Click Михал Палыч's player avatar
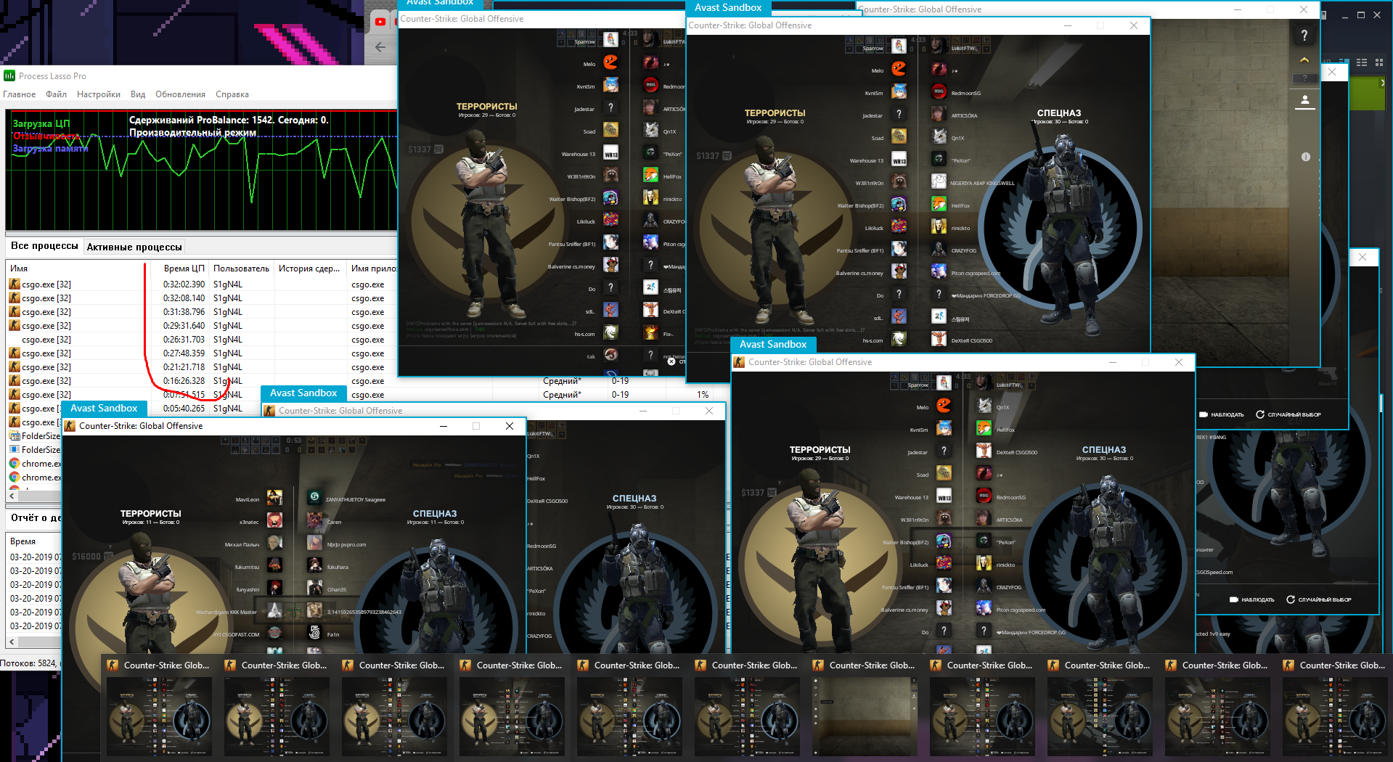1393x762 pixels. (274, 543)
